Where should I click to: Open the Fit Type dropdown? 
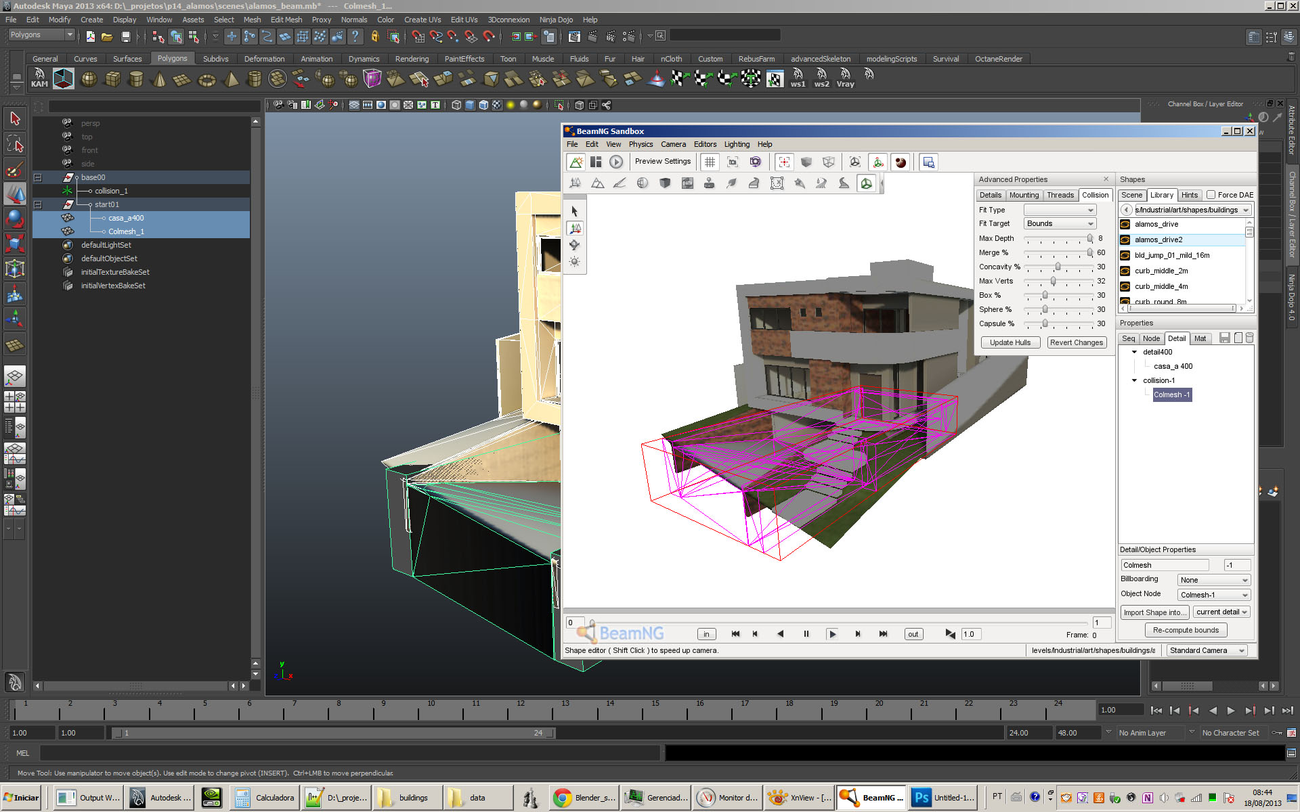1060,210
